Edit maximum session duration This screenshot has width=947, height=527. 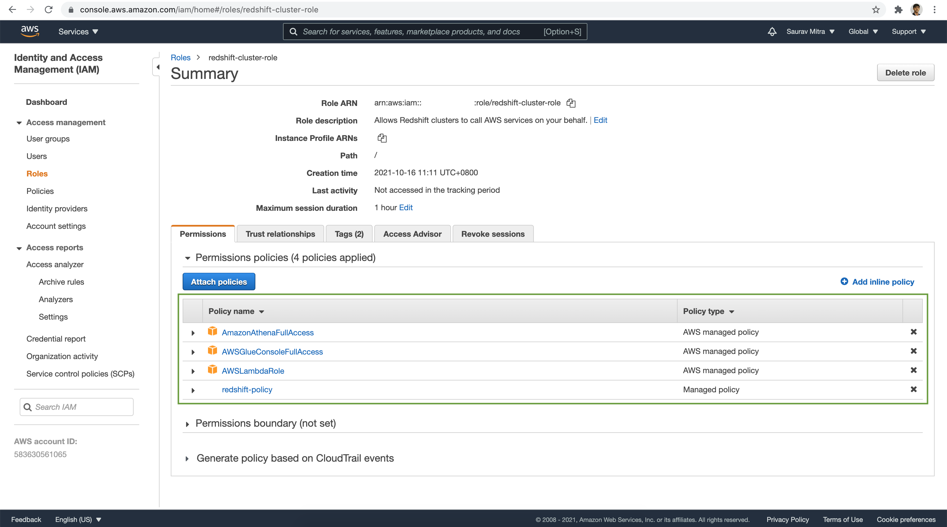tap(406, 208)
